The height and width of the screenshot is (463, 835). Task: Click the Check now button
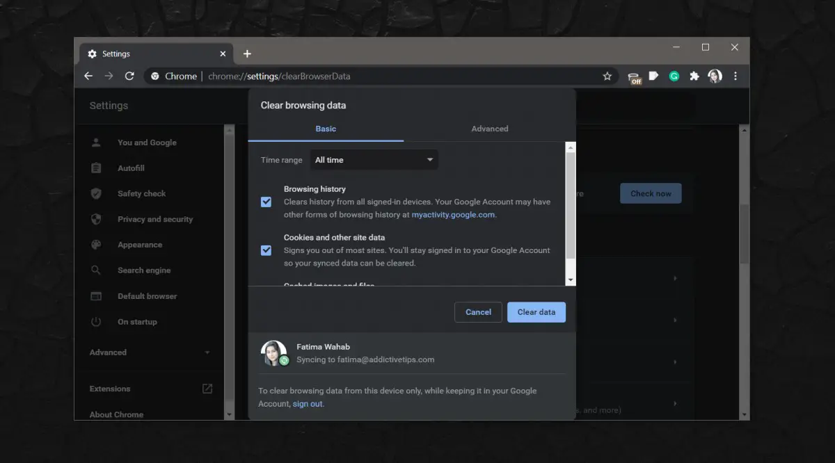pos(651,193)
